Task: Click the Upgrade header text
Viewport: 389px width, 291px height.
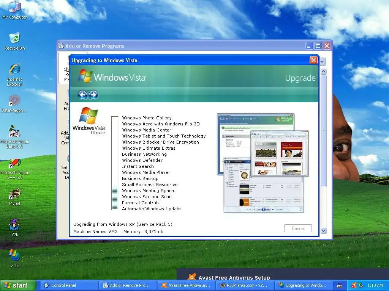Action: pyautogui.click(x=300, y=78)
